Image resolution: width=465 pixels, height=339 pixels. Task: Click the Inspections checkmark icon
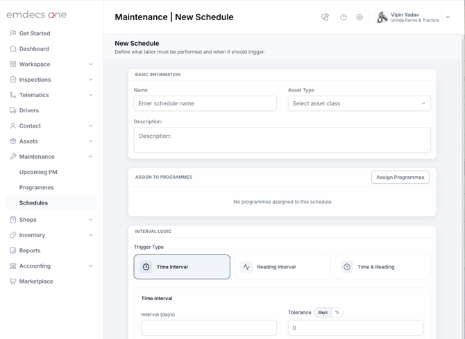(12, 80)
